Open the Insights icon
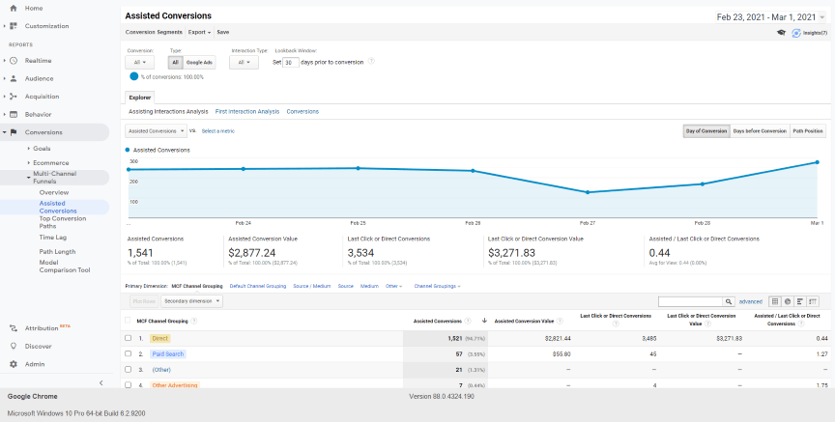 coord(796,33)
